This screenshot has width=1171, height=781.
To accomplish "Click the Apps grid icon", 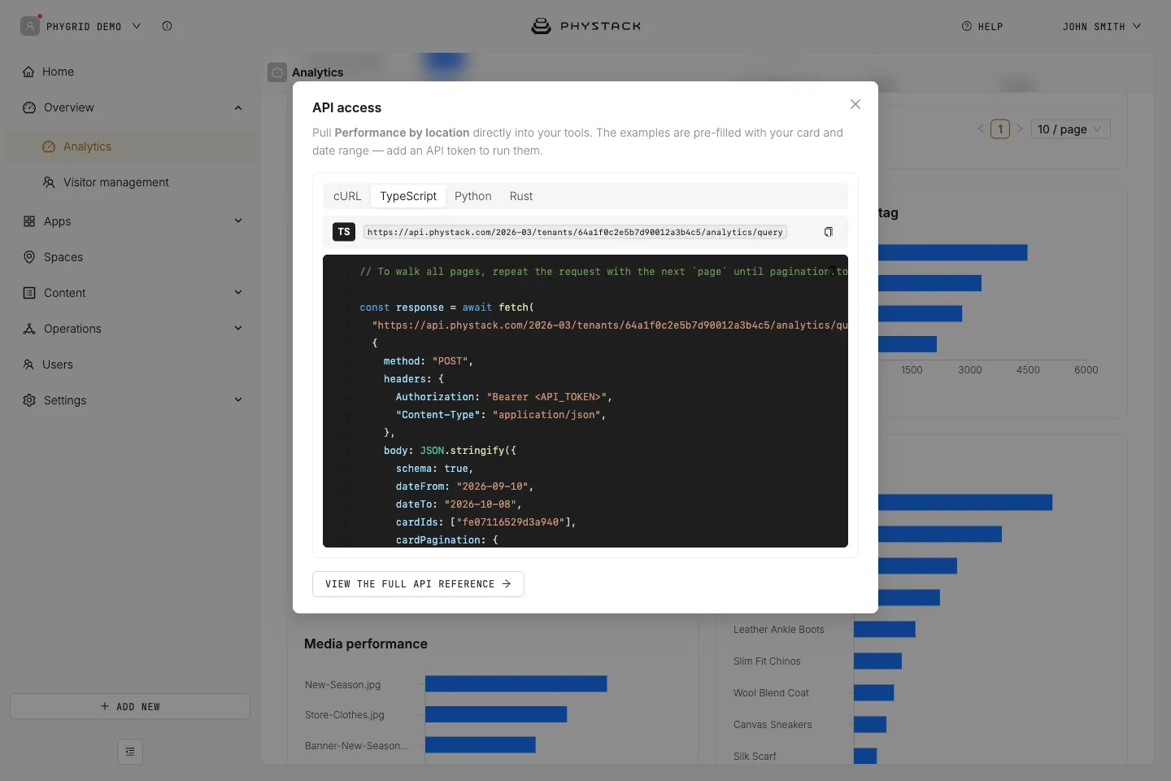I will tap(29, 221).
